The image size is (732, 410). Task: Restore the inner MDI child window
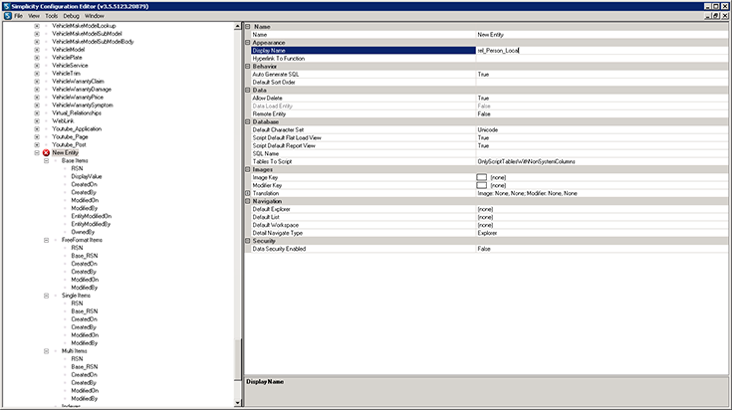716,16
